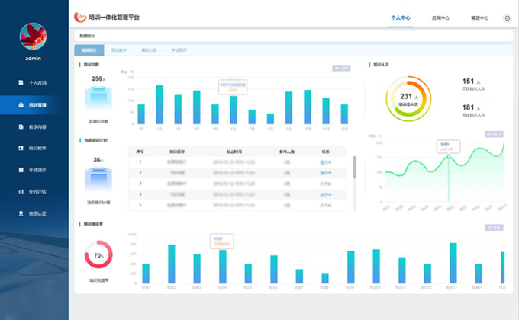Select the 培训统计 sub-tab
The height and width of the screenshot is (320, 519).
point(90,50)
